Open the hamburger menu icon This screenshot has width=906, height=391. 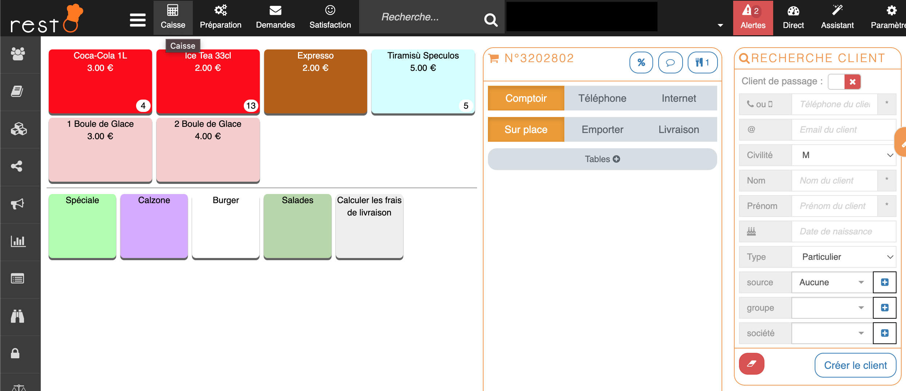pos(138,20)
